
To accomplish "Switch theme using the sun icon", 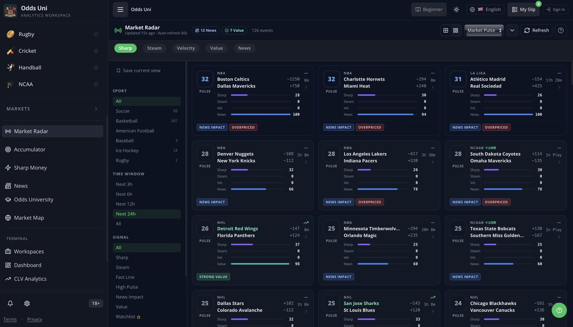I will point(456,9).
